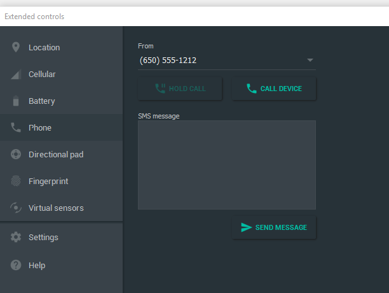The image size is (389, 293).
Task: Click the Extended controls window title
Action: (34, 17)
